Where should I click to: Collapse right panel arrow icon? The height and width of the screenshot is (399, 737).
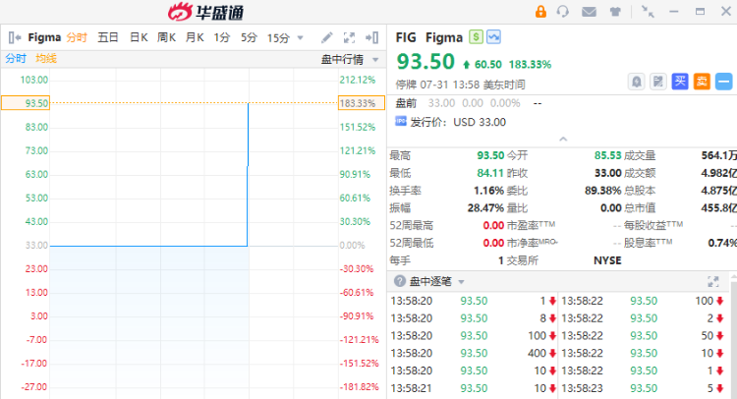point(372,37)
